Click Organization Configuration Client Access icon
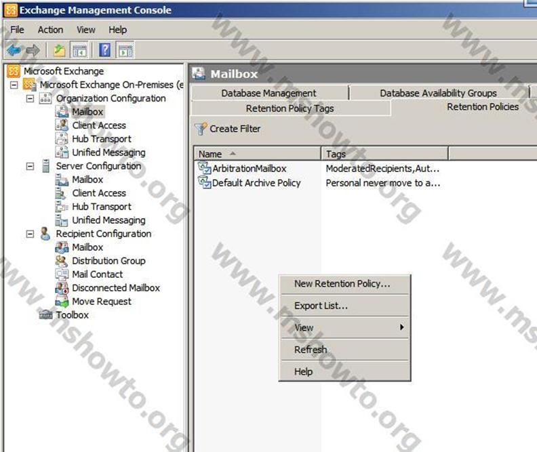537x452 pixels. pos(62,125)
